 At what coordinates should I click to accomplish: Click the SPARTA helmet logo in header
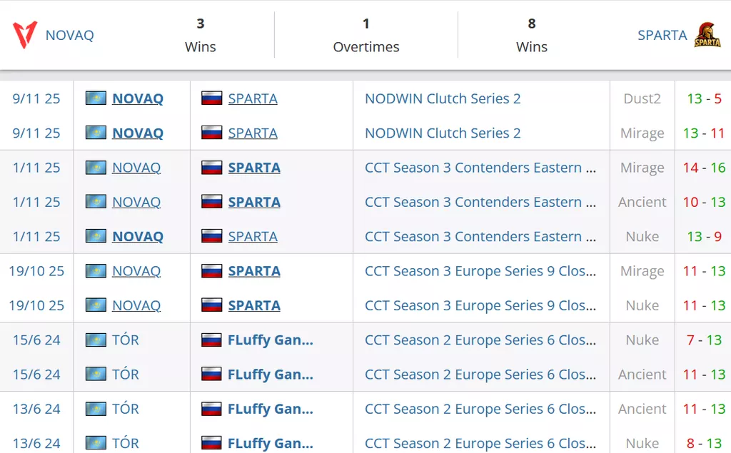pos(707,35)
